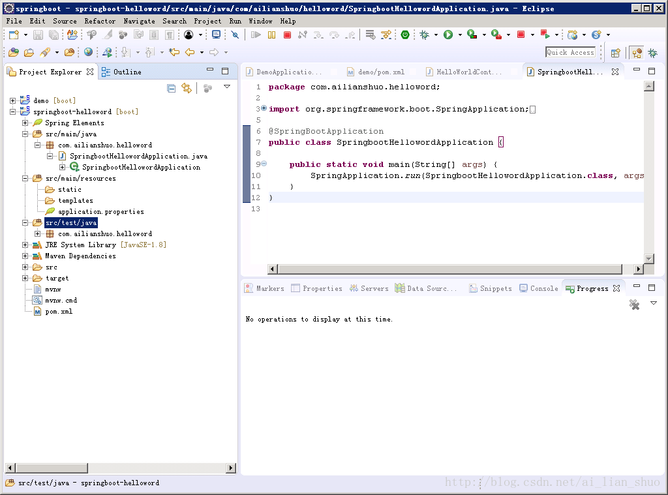The width and height of the screenshot is (668, 495).
Task: Toggle Skip All Breakpoints in toolbar
Action: click(x=235, y=35)
